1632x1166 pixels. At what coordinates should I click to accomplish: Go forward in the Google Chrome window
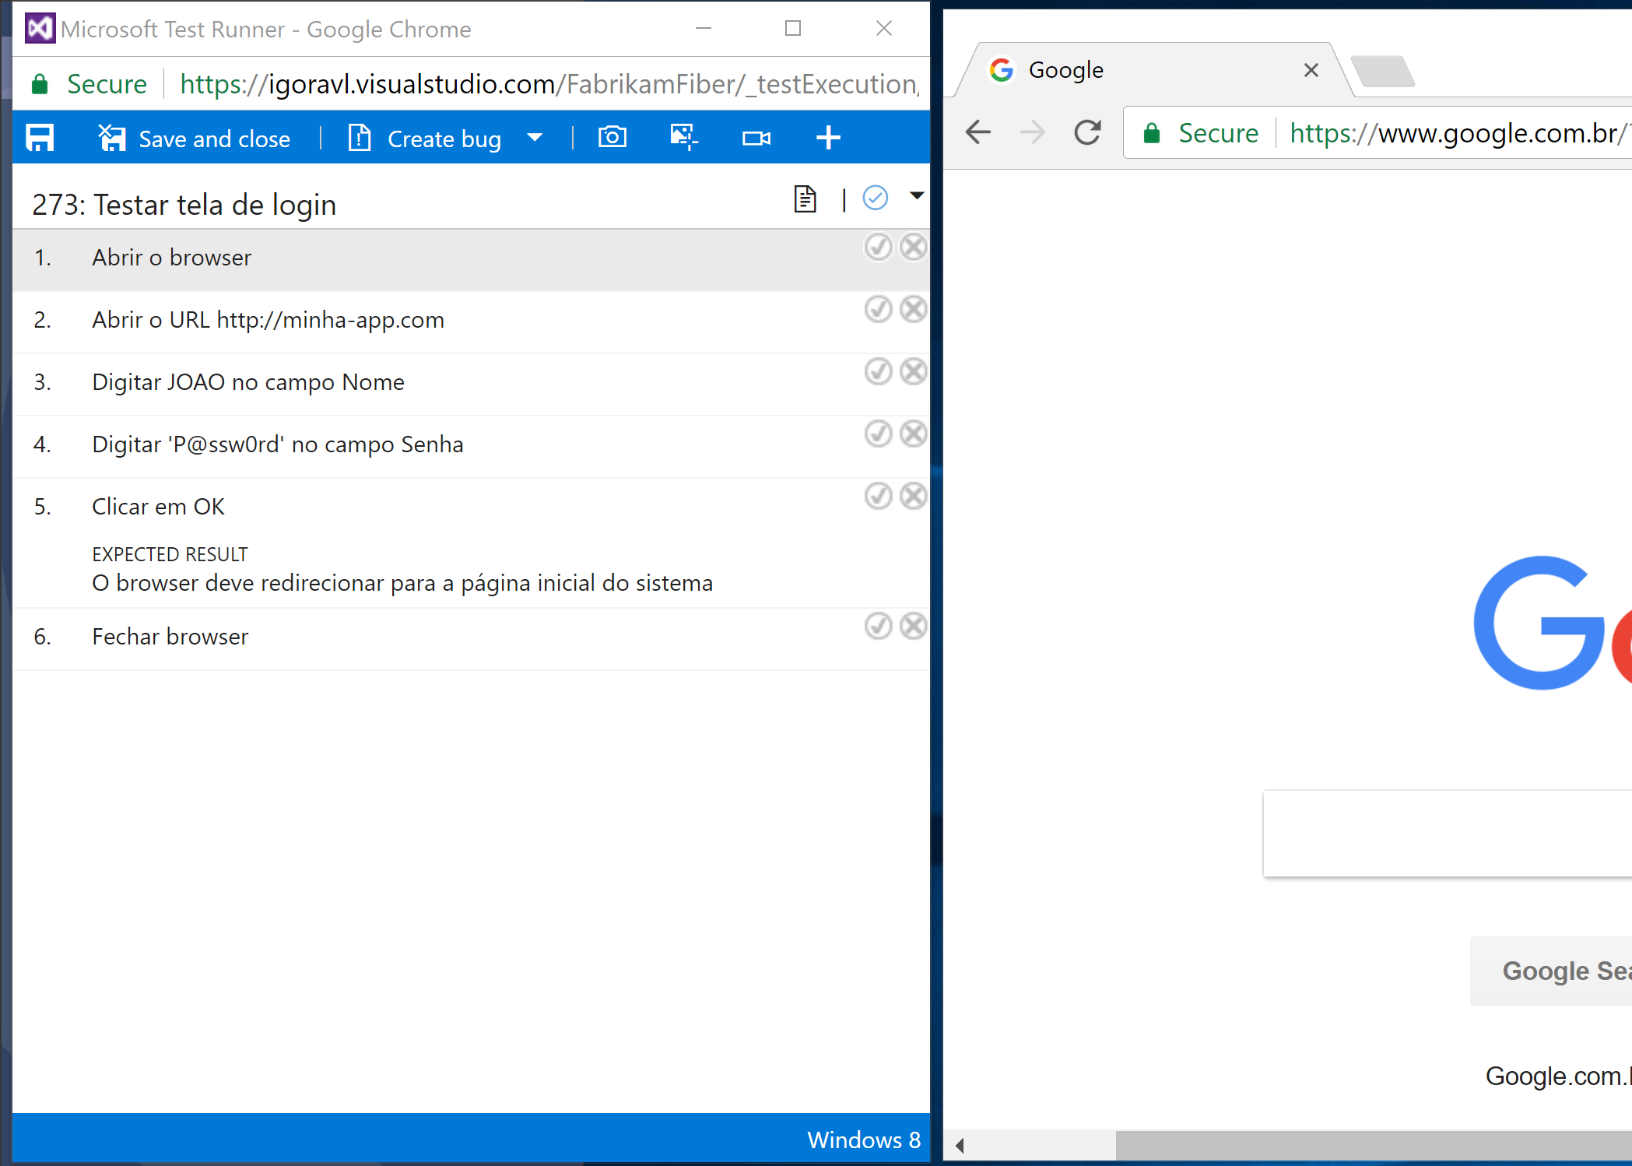1033,132
